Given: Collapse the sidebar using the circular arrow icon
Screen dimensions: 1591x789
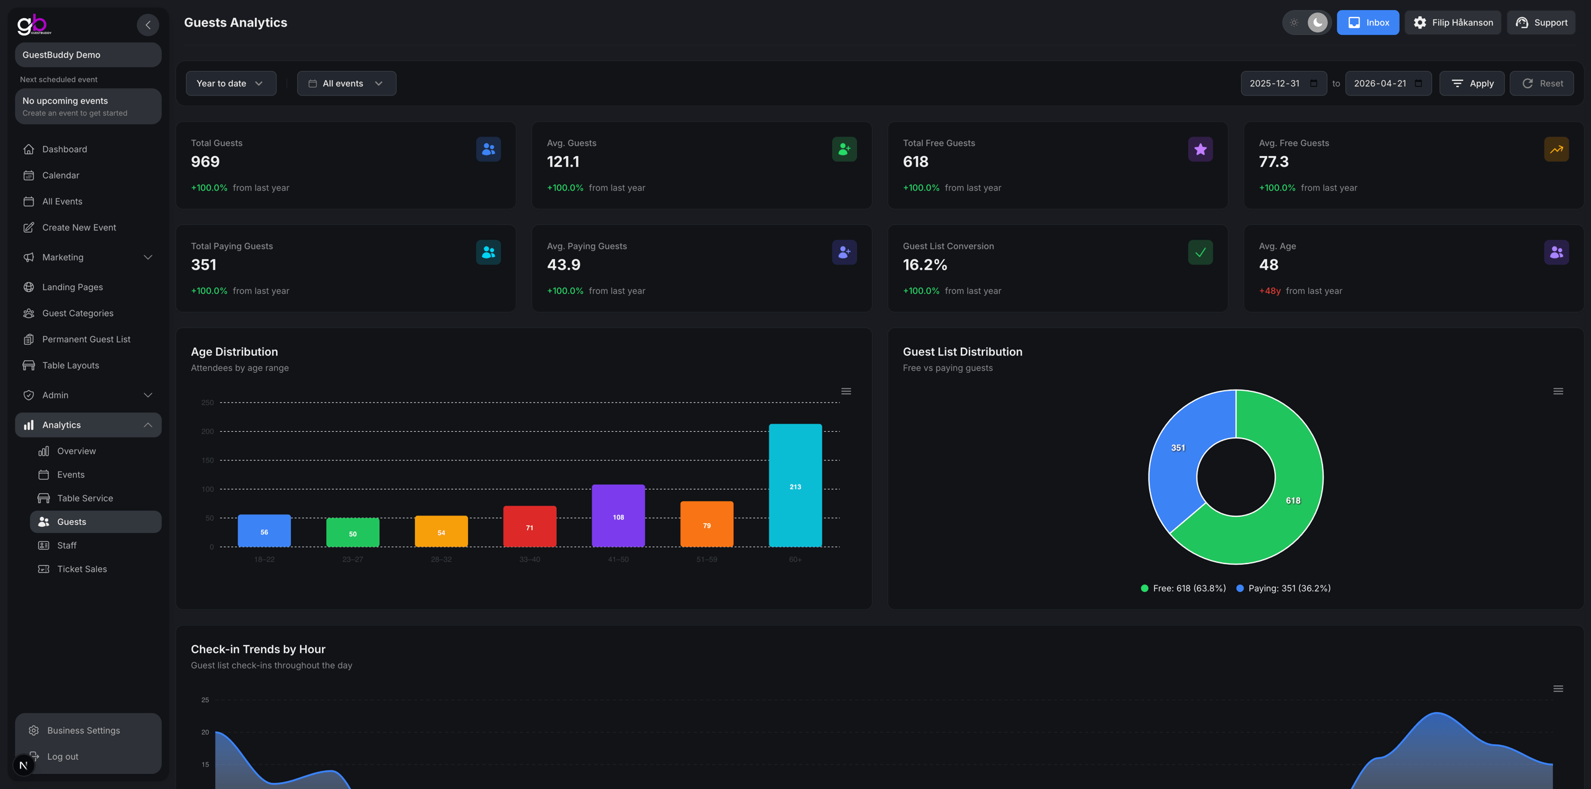Looking at the screenshot, I should [148, 25].
